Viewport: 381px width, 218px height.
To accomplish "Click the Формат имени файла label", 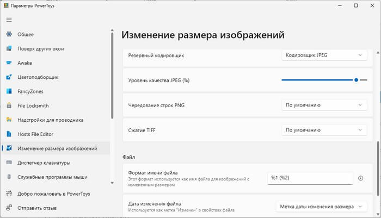I will (x=153, y=173).
